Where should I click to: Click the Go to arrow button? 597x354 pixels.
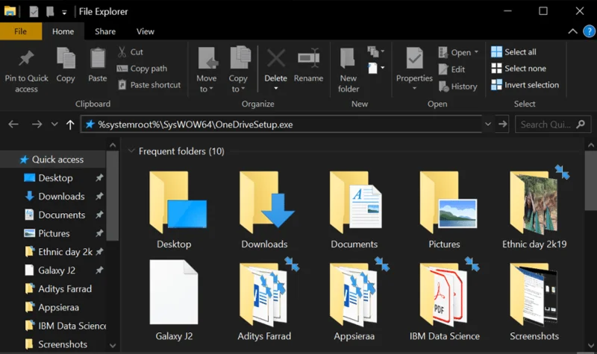[502, 124]
